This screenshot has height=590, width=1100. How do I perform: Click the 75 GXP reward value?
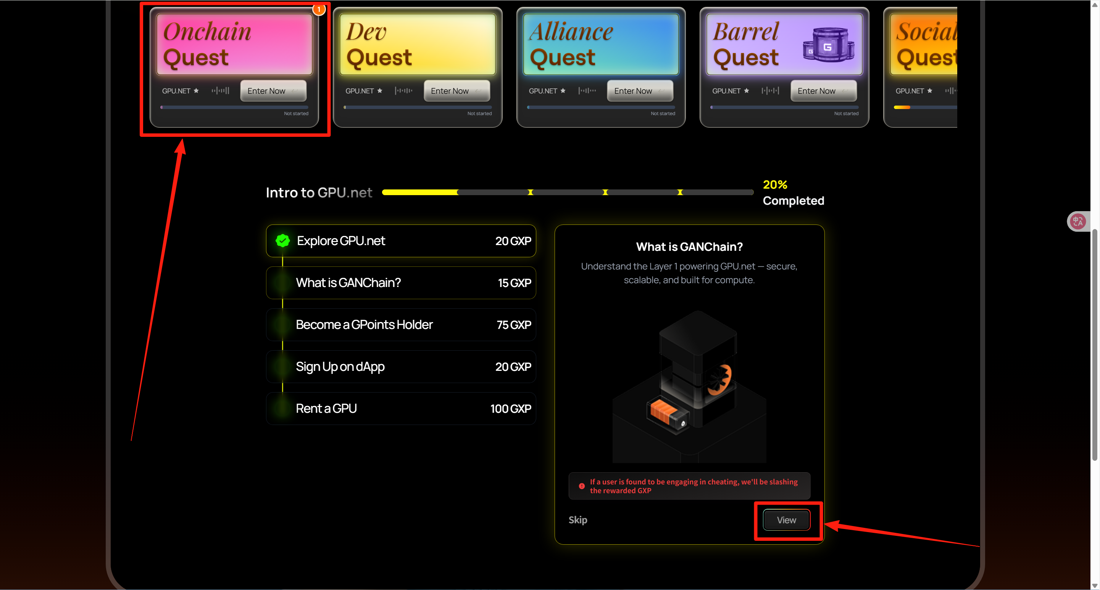click(x=514, y=325)
